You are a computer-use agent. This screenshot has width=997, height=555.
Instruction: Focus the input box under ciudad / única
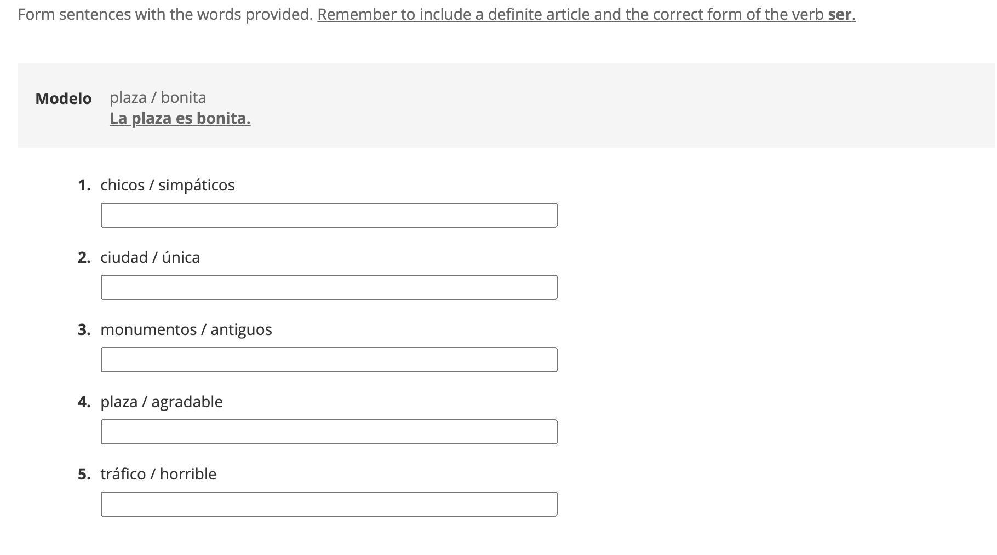pyautogui.click(x=329, y=287)
